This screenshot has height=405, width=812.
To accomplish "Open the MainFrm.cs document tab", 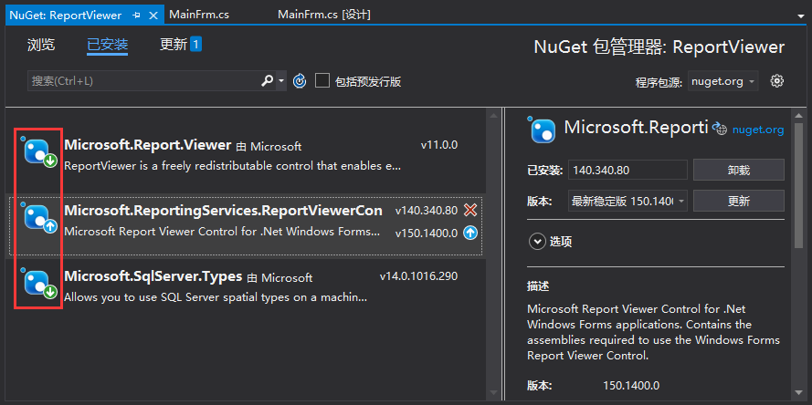I will pos(199,15).
